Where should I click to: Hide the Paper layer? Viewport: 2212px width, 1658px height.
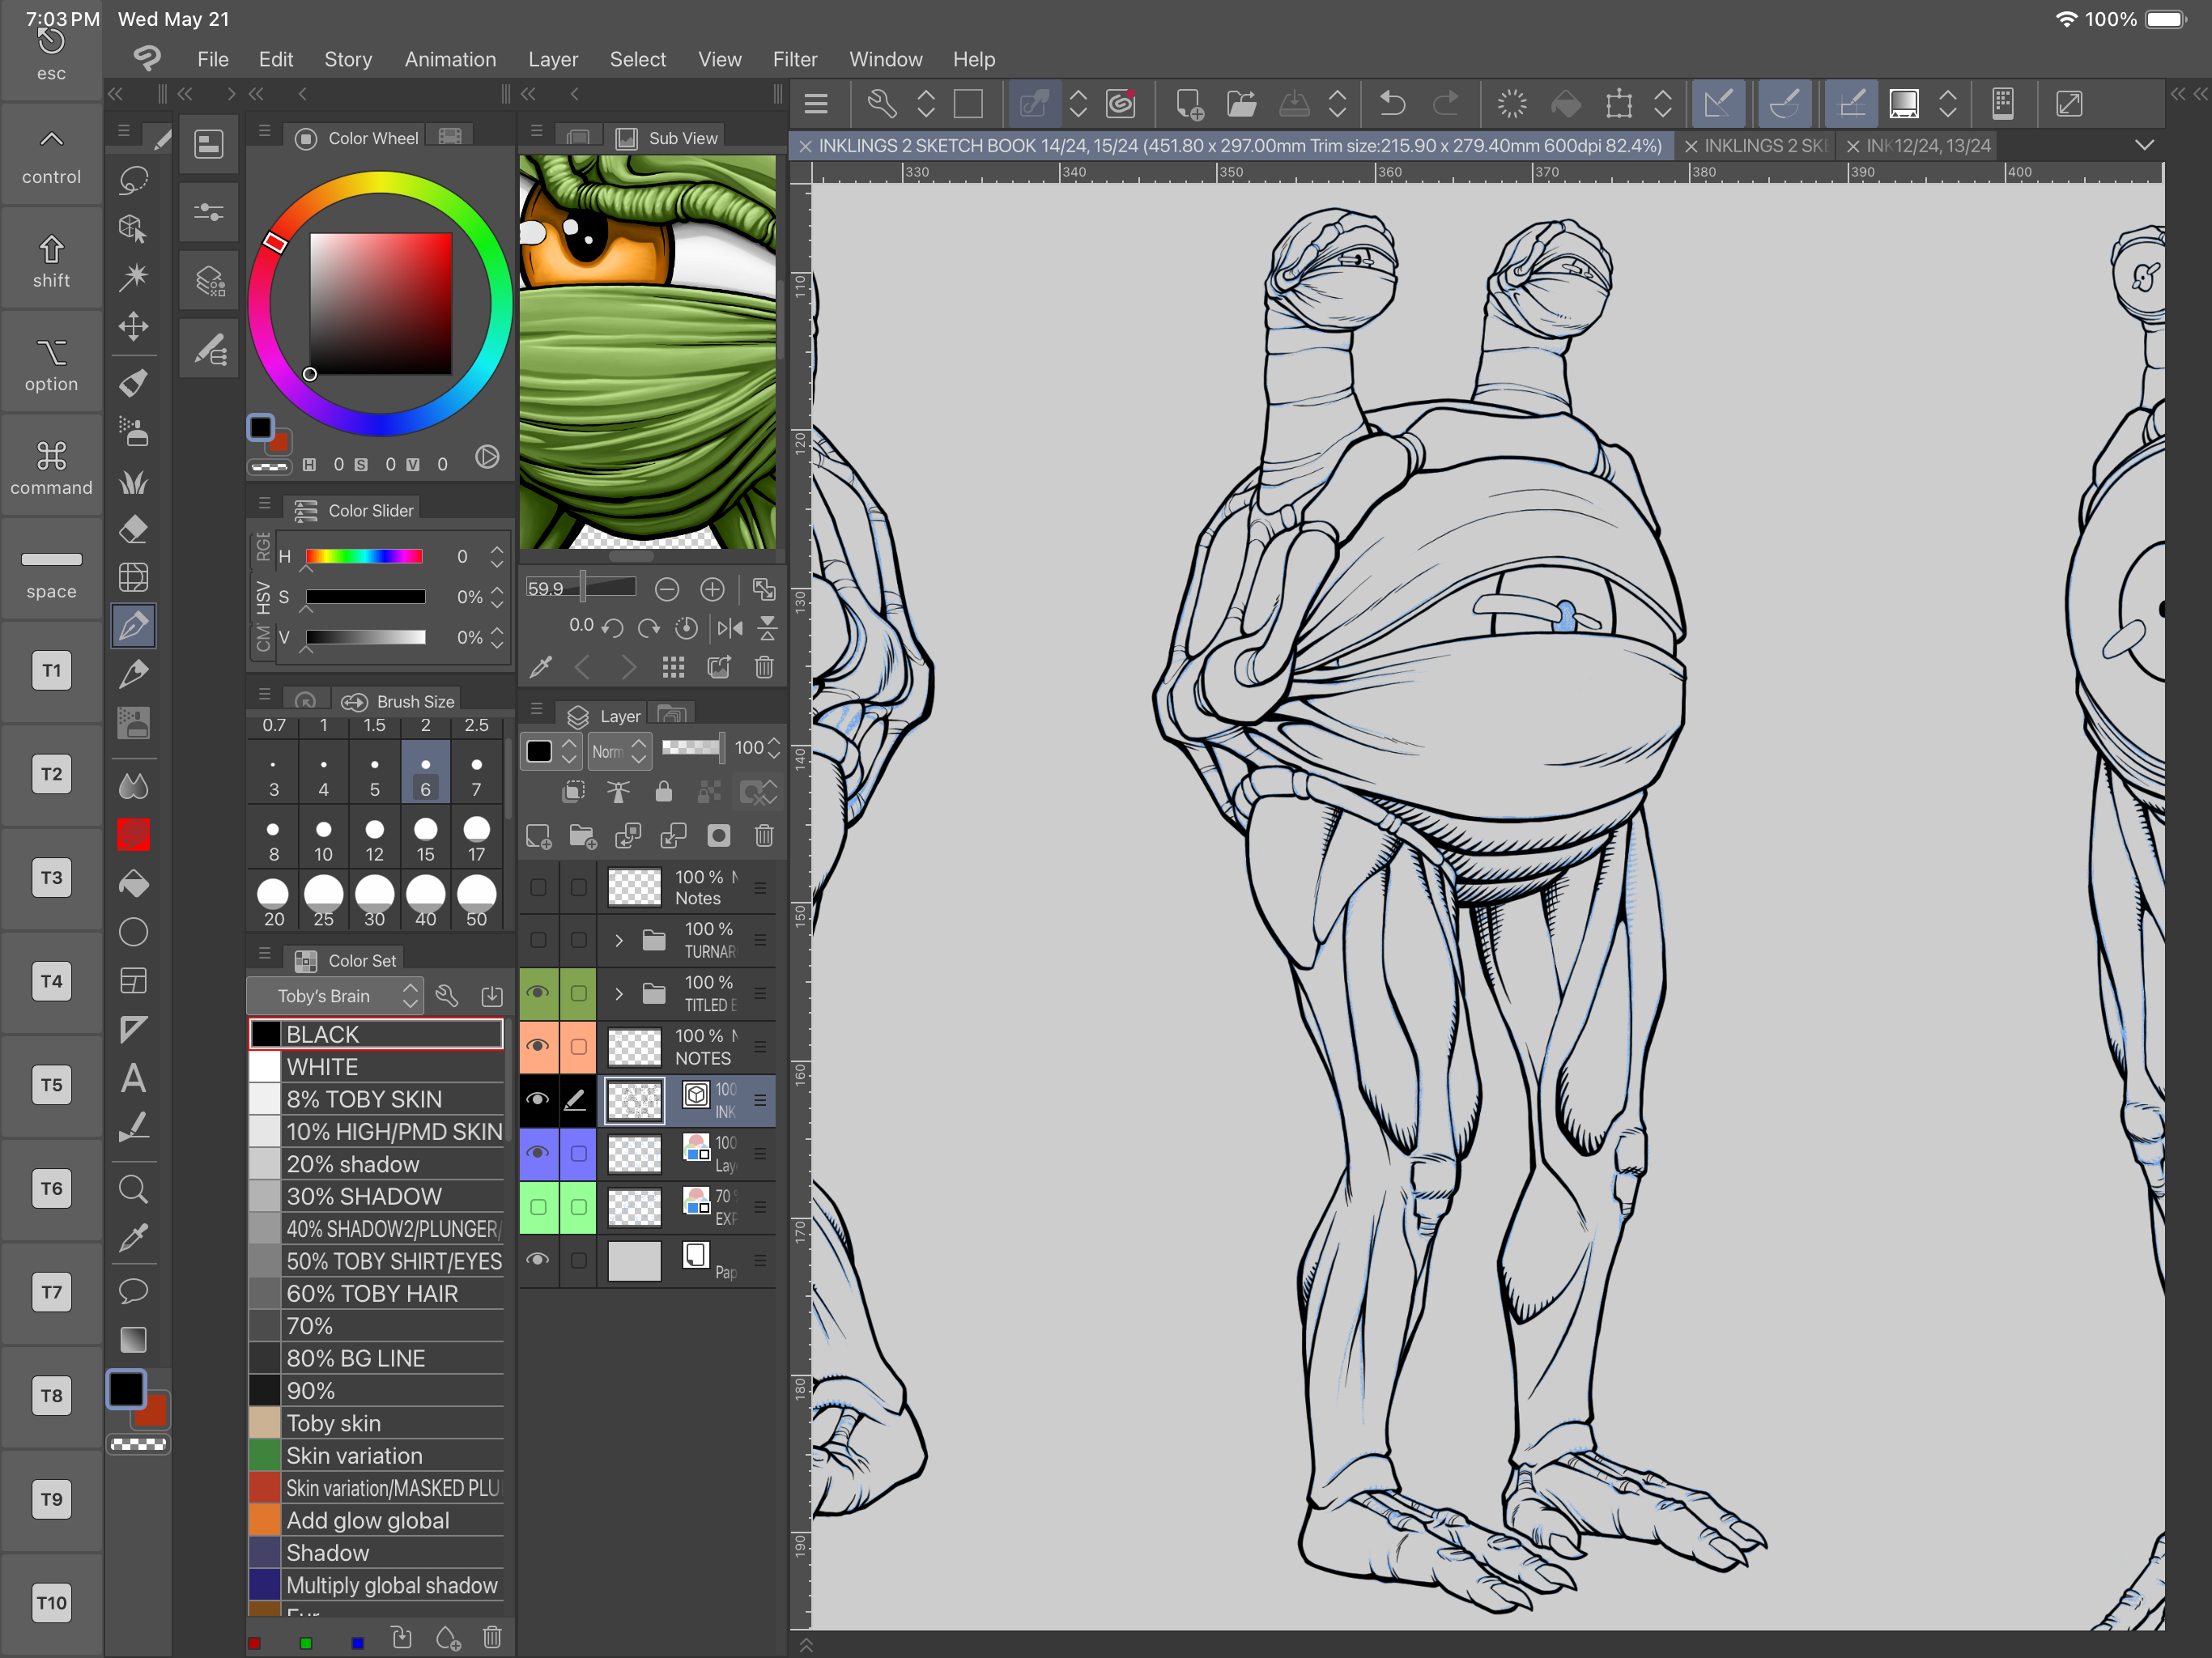coord(538,1260)
